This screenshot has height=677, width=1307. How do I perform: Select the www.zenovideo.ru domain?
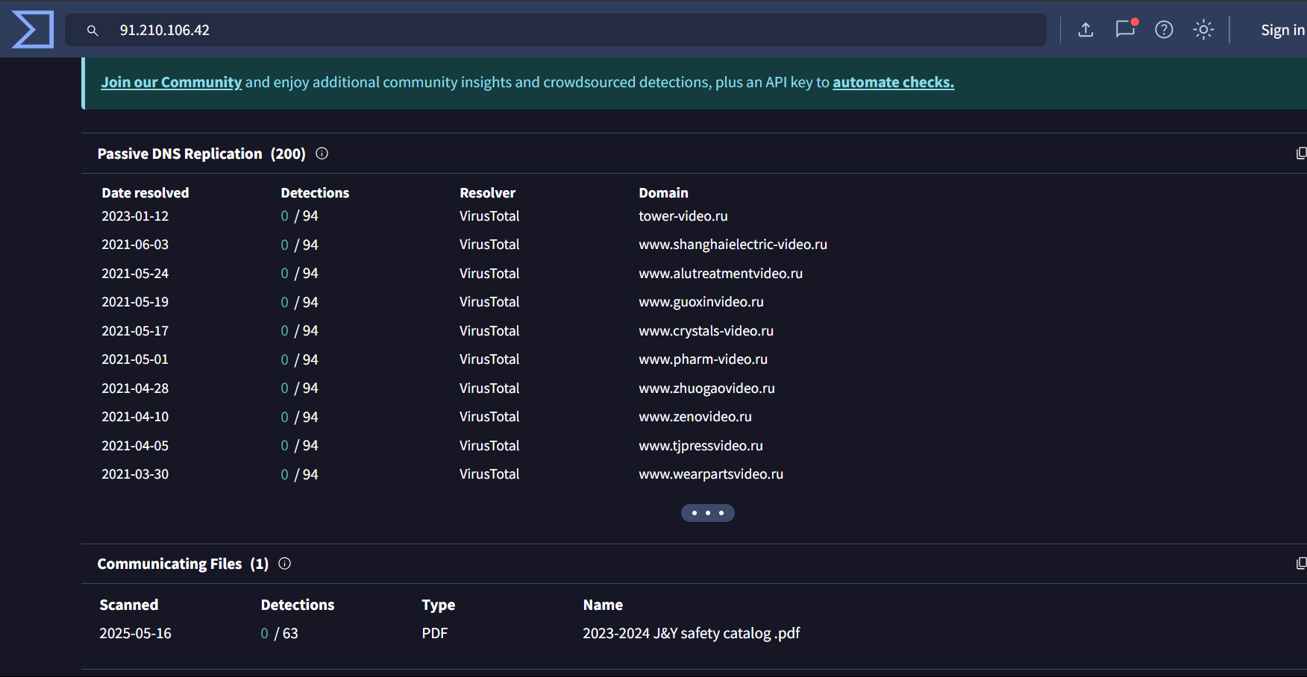pyautogui.click(x=695, y=417)
